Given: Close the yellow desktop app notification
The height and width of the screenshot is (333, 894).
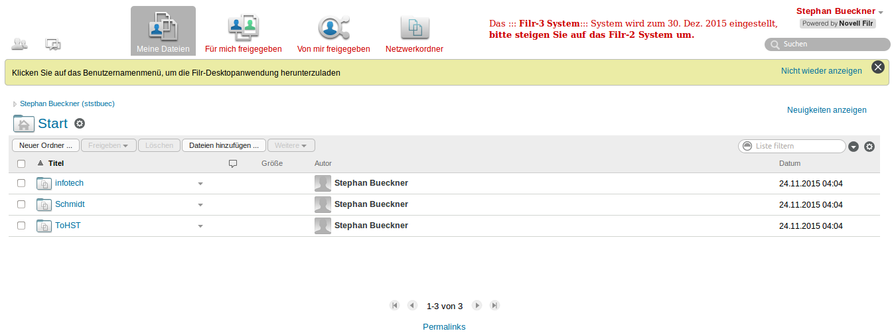Looking at the screenshot, I should 878,67.
